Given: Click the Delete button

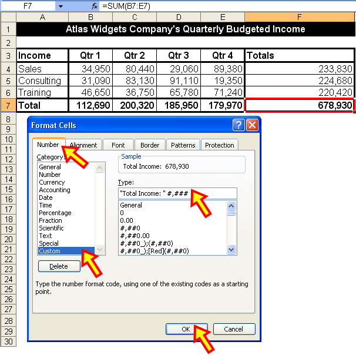Looking at the screenshot, I should [x=59, y=266].
